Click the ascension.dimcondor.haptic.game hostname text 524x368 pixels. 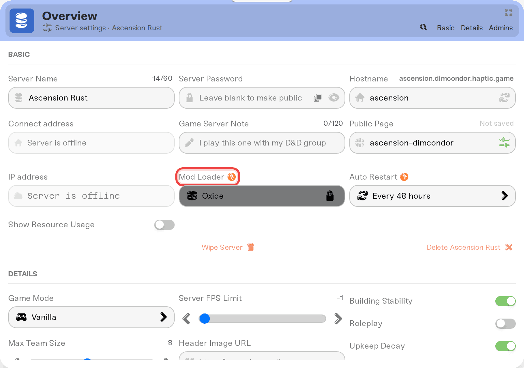pyautogui.click(x=456, y=78)
